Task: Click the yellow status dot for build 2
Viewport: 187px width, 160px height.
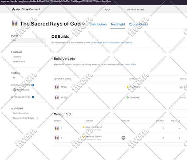Action: [x=83, y=127]
